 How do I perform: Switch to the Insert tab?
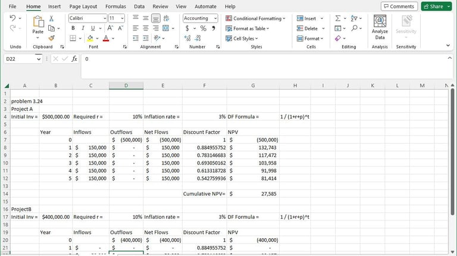54,7
